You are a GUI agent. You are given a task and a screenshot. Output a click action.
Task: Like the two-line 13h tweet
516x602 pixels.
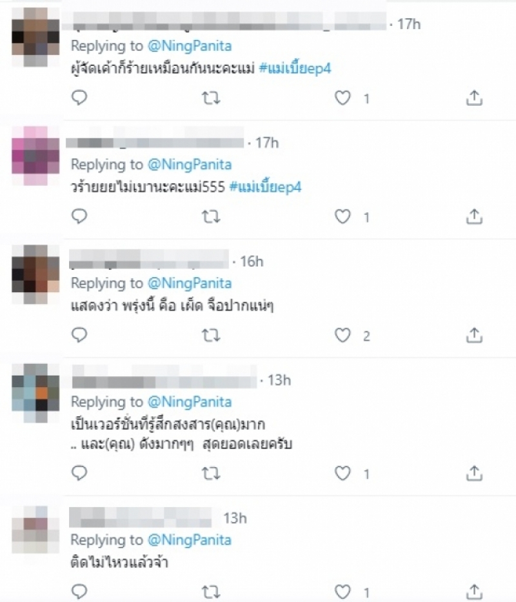tap(342, 473)
